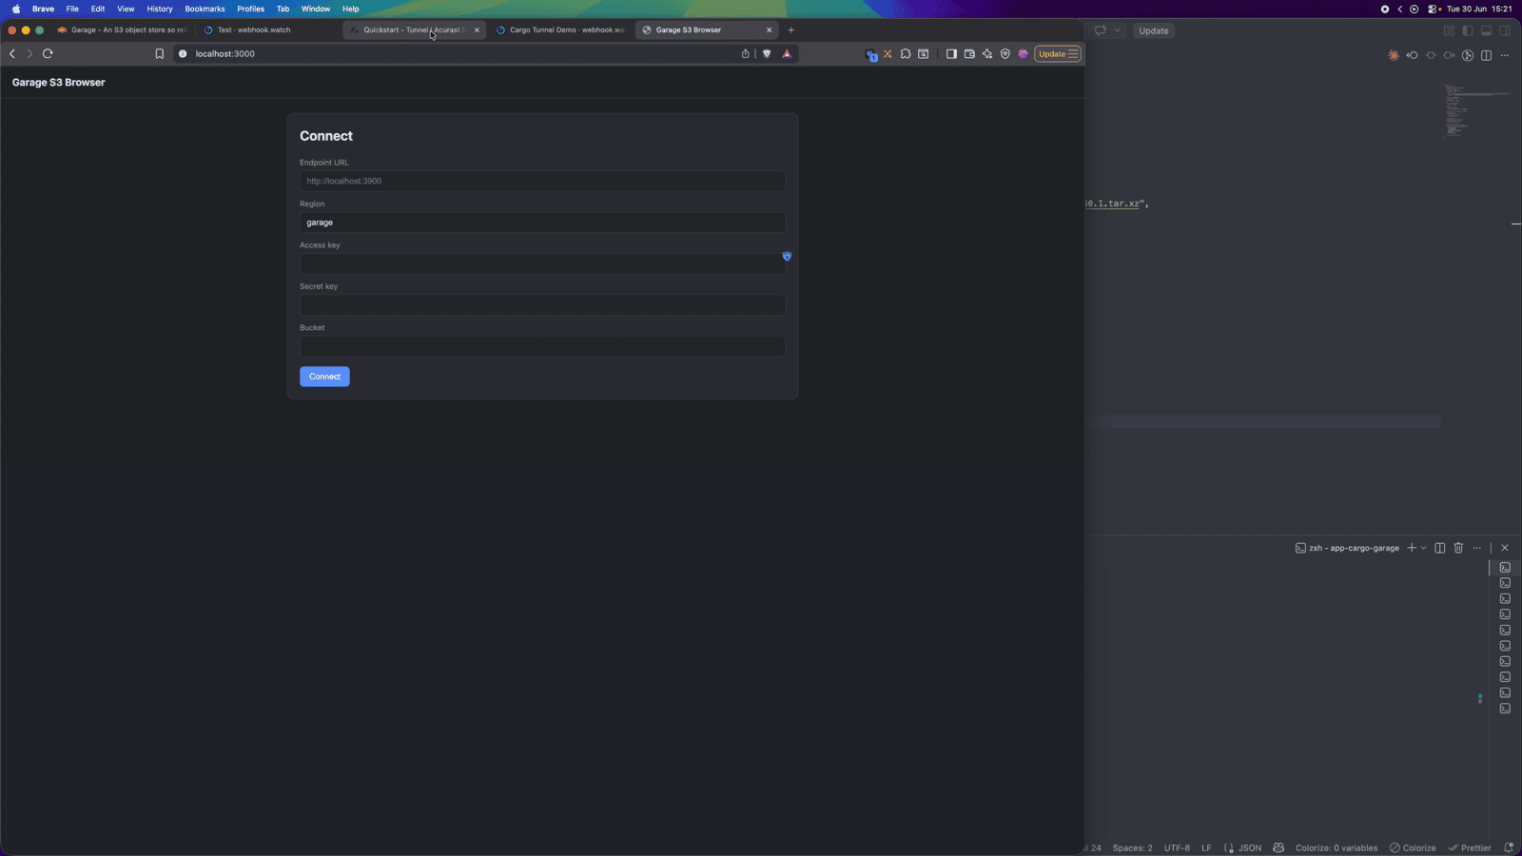The image size is (1522, 856).
Task: Toggle the Brave sidebar panel icon
Action: coord(951,54)
